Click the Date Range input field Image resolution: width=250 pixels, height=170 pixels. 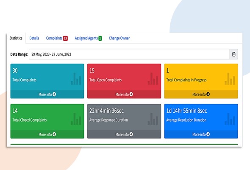tap(129, 54)
